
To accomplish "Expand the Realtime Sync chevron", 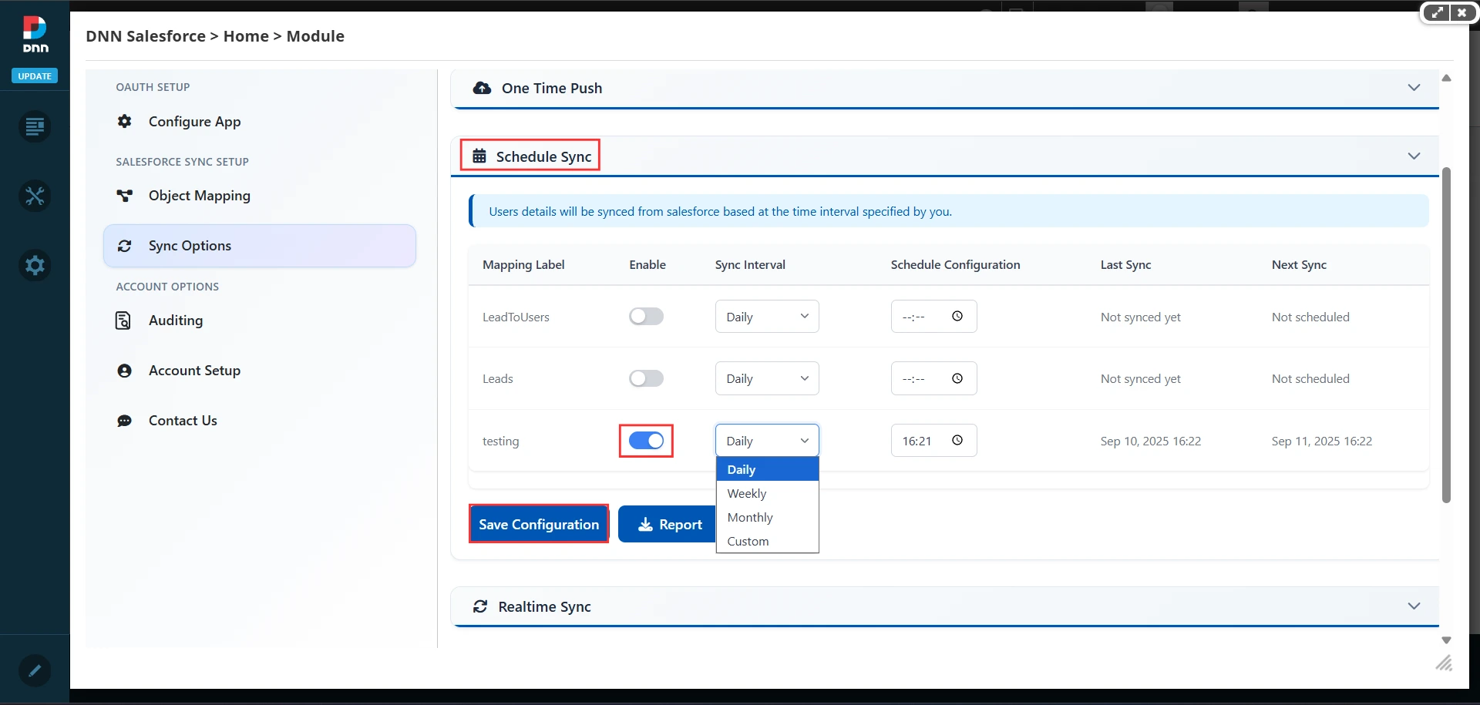I will 1414,606.
